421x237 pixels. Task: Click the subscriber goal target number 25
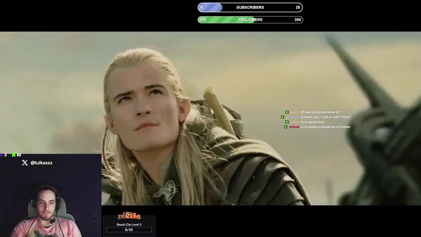point(298,7)
